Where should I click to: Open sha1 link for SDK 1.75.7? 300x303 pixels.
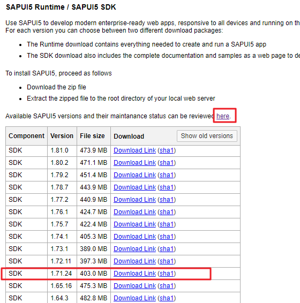[167, 224]
